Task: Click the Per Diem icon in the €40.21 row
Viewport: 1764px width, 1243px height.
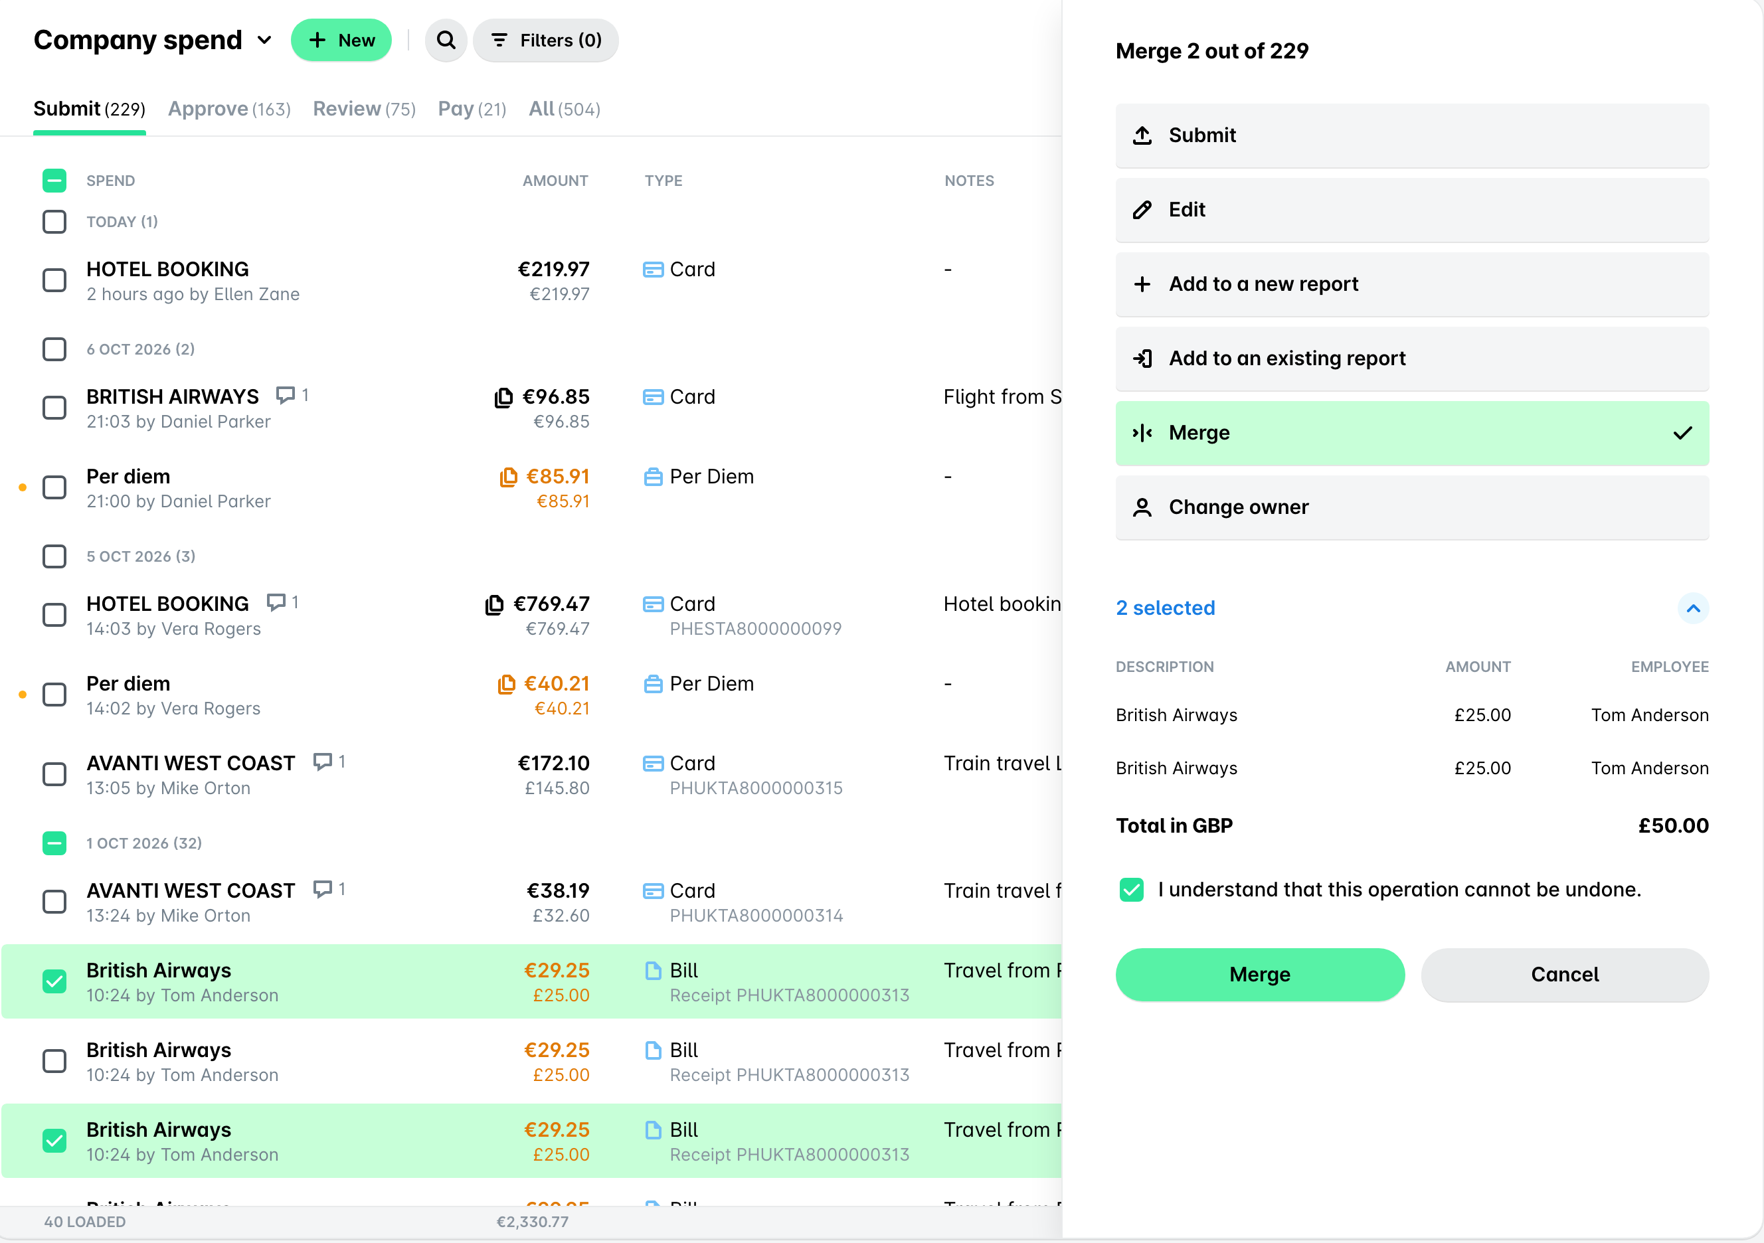Action: 653,684
